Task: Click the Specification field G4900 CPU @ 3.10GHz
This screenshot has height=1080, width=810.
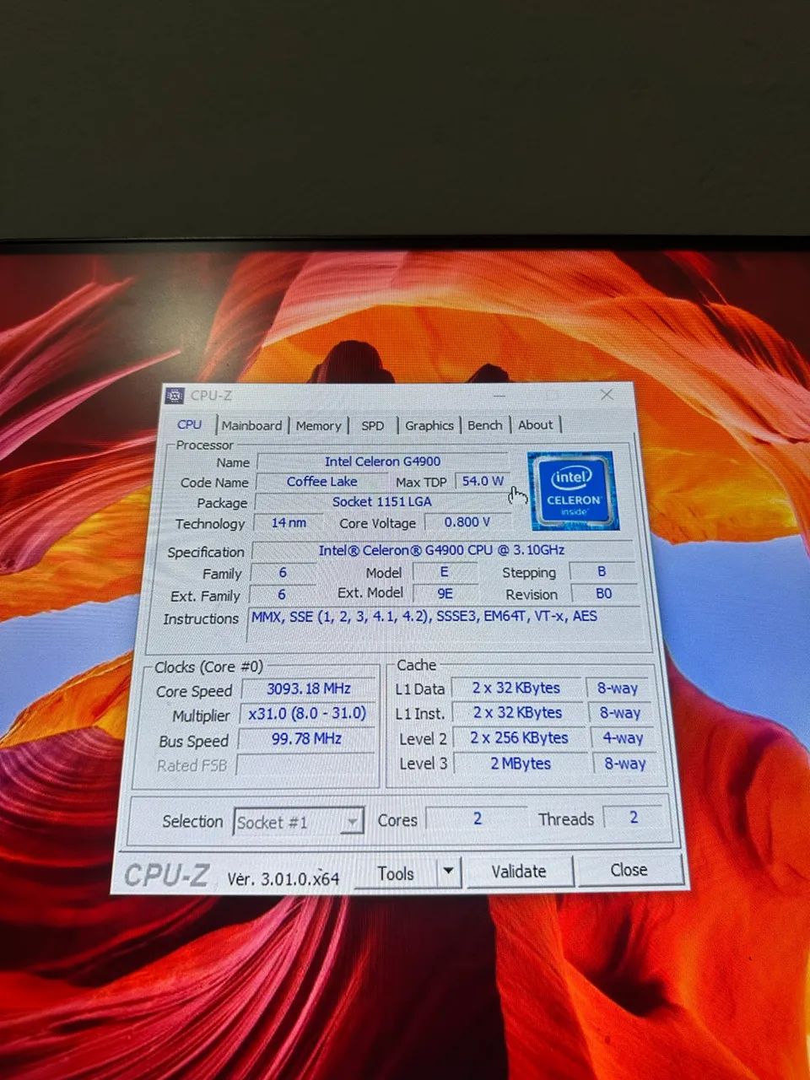Action: pos(442,550)
